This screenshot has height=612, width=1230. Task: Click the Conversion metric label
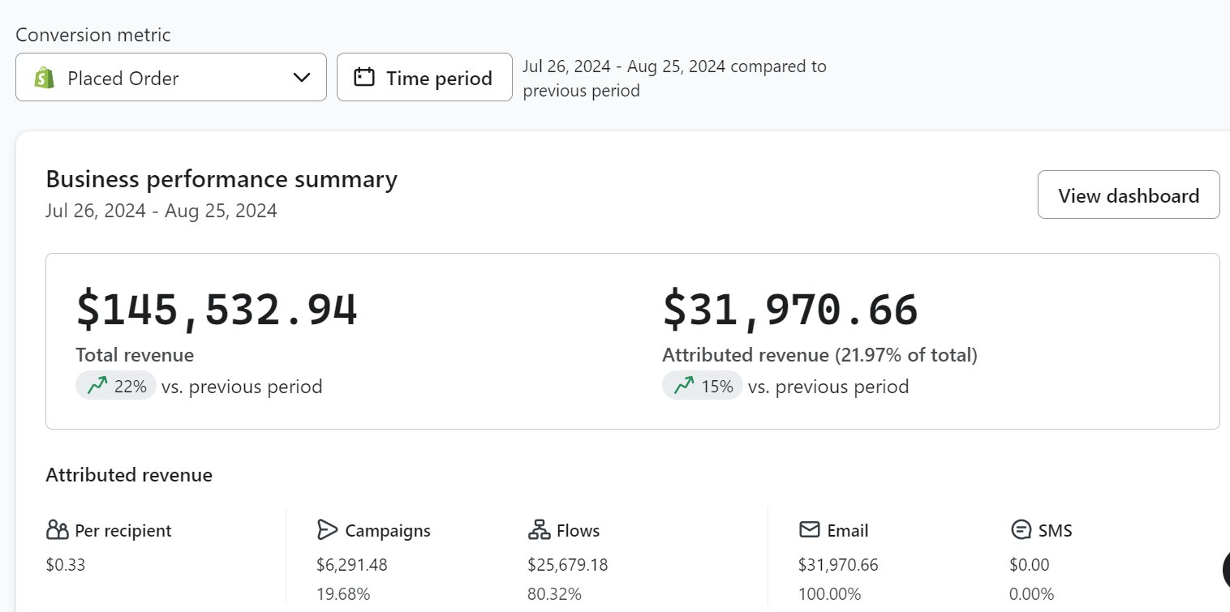click(93, 35)
